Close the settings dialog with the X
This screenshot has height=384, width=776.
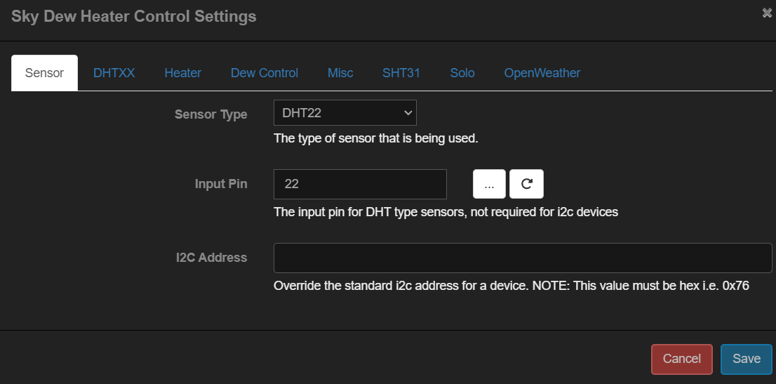[x=768, y=13]
